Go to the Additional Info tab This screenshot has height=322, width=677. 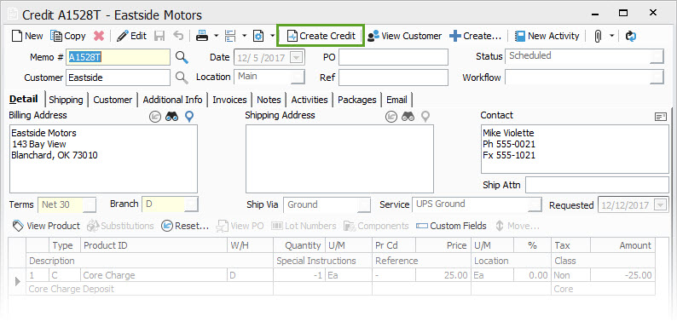pos(172,100)
